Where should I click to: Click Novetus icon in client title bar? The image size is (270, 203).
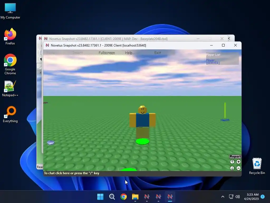pyautogui.click(x=47, y=45)
